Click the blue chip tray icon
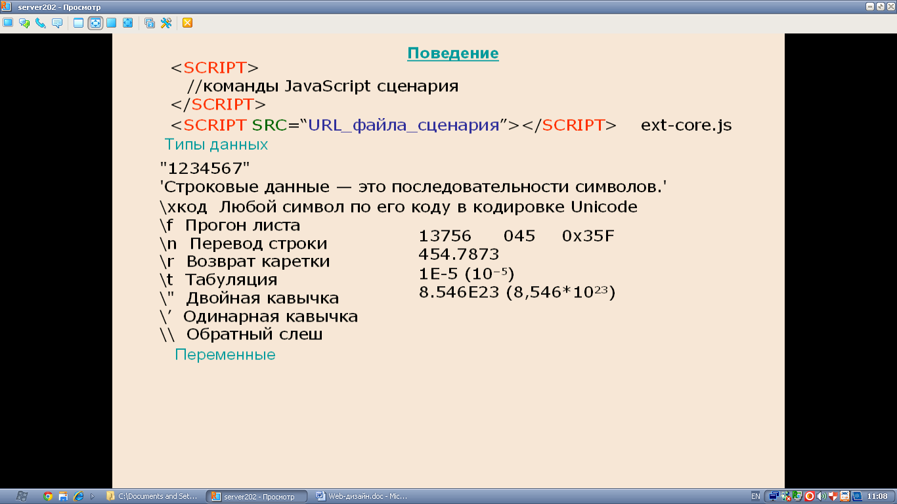Image resolution: width=897 pixels, height=504 pixels. tap(856, 496)
